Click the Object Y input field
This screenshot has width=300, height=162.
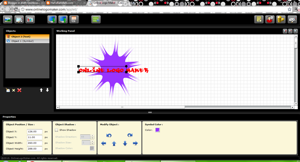click(x=35, y=137)
